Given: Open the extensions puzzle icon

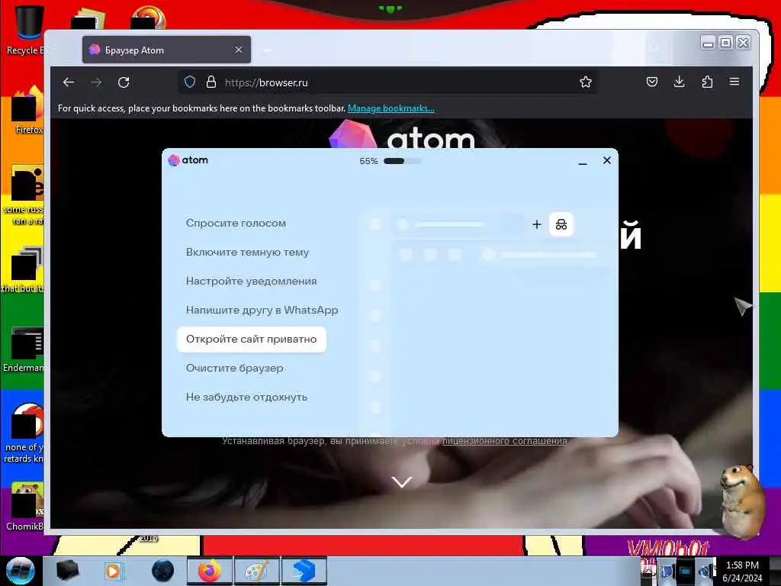Looking at the screenshot, I should pos(707,82).
